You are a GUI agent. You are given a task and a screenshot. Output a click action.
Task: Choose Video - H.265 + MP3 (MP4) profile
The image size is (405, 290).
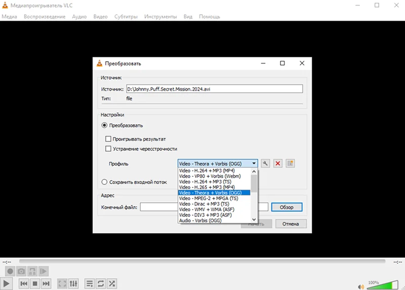click(214, 187)
